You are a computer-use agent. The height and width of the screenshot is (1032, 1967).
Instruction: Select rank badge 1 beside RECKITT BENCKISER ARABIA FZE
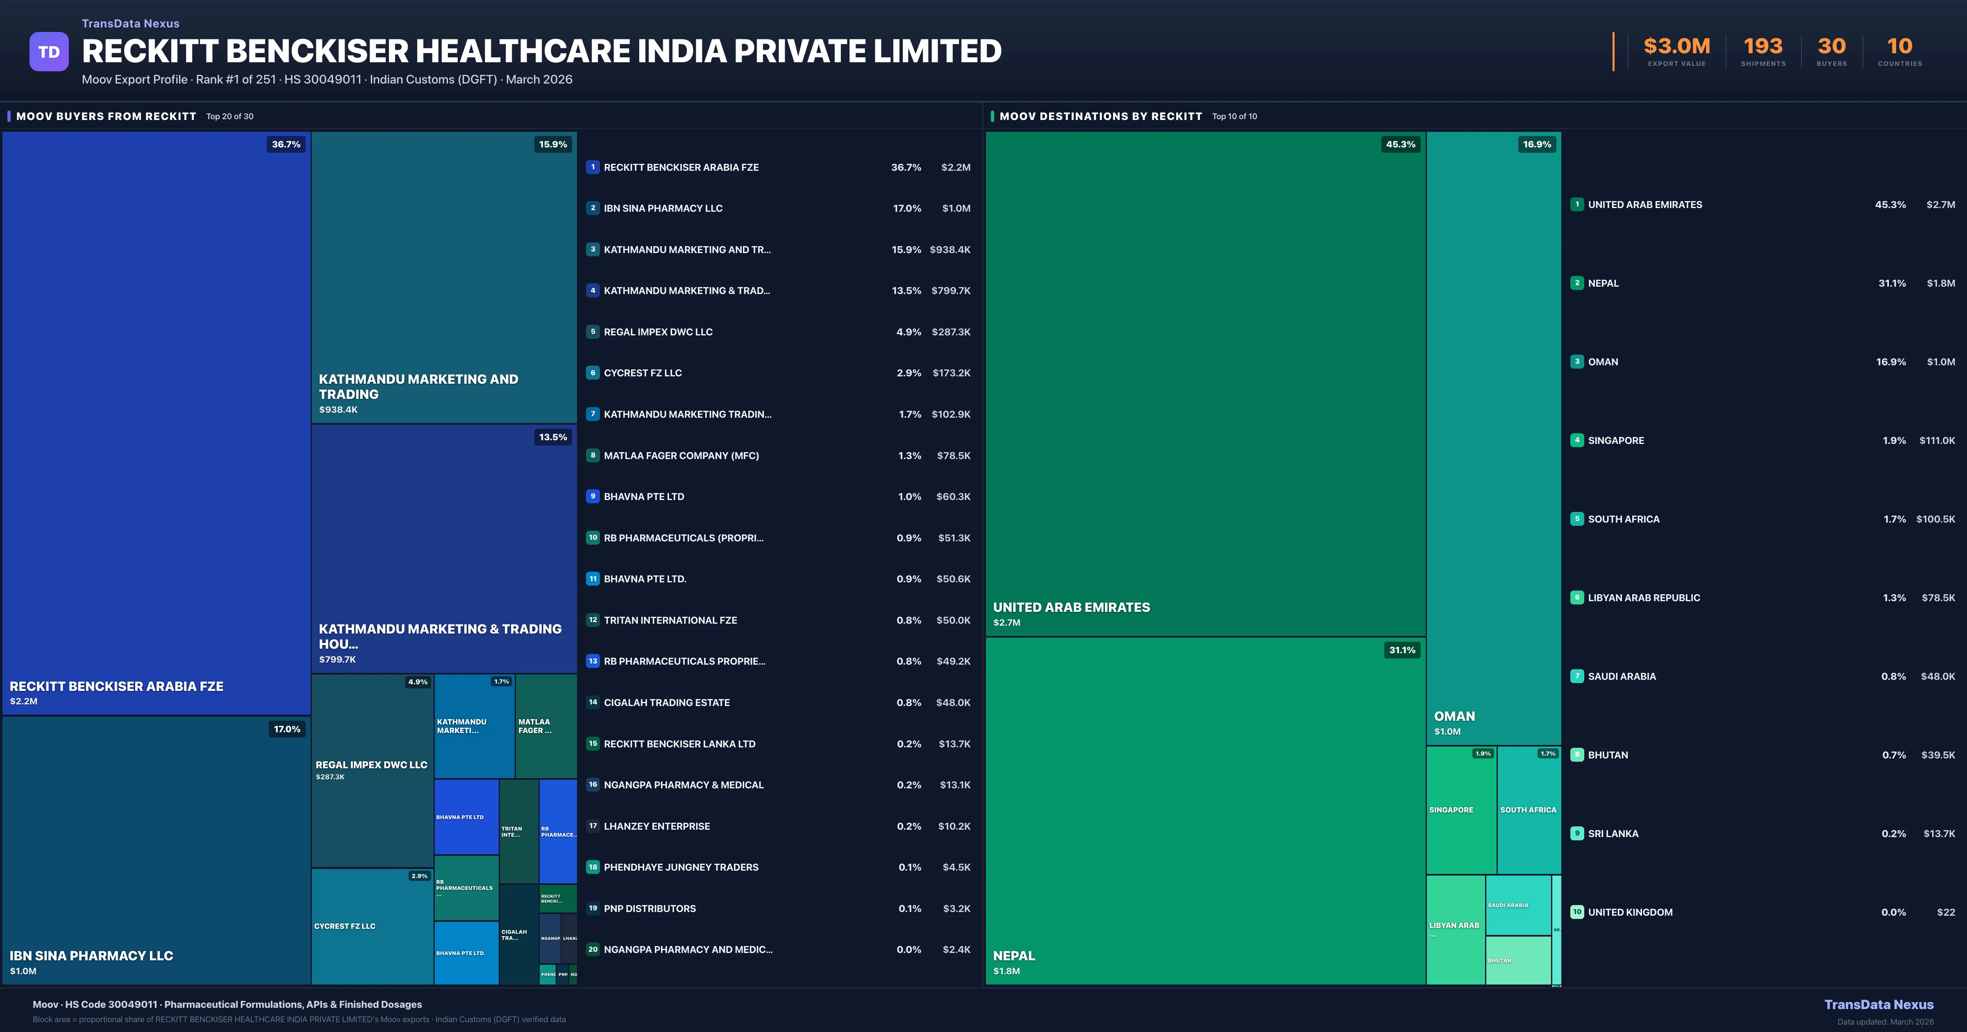pyautogui.click(x=593, y=167)
